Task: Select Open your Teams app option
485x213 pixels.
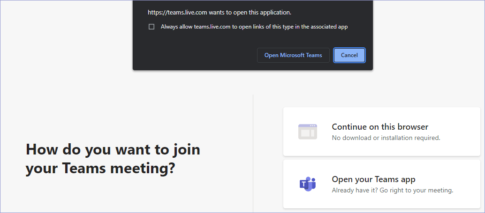Action: tap(381, 184)
